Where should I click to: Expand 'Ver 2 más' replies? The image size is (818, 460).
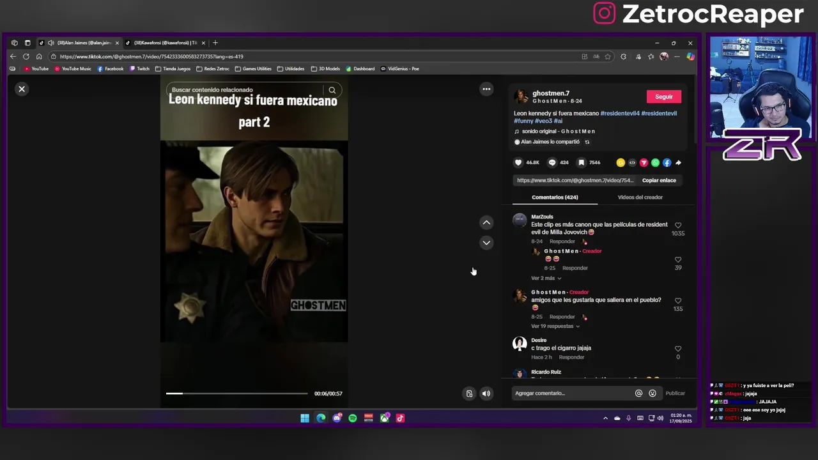(546, 278)
